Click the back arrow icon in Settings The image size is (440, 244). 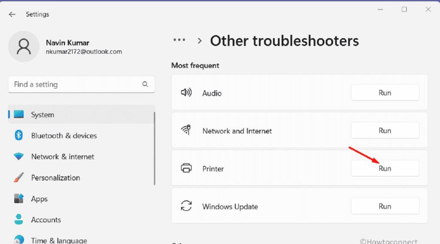pos(12,14)
